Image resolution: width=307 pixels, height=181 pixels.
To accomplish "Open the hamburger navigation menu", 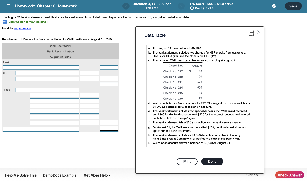I will 9,6.
